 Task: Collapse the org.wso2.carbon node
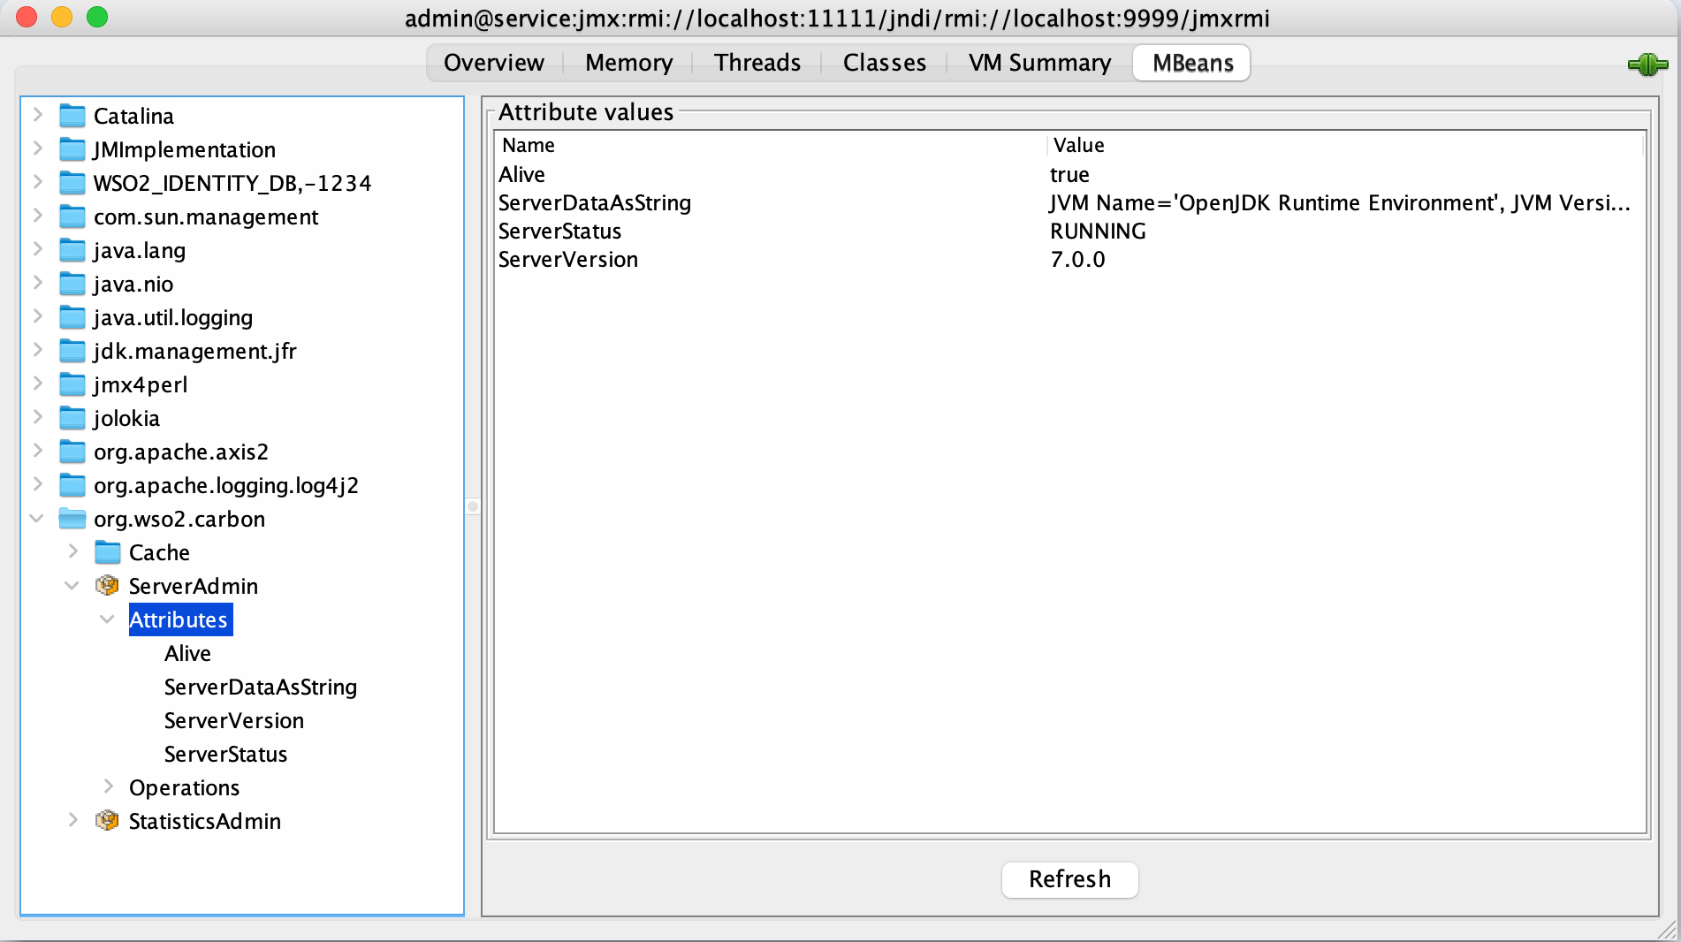pos(37,519)
